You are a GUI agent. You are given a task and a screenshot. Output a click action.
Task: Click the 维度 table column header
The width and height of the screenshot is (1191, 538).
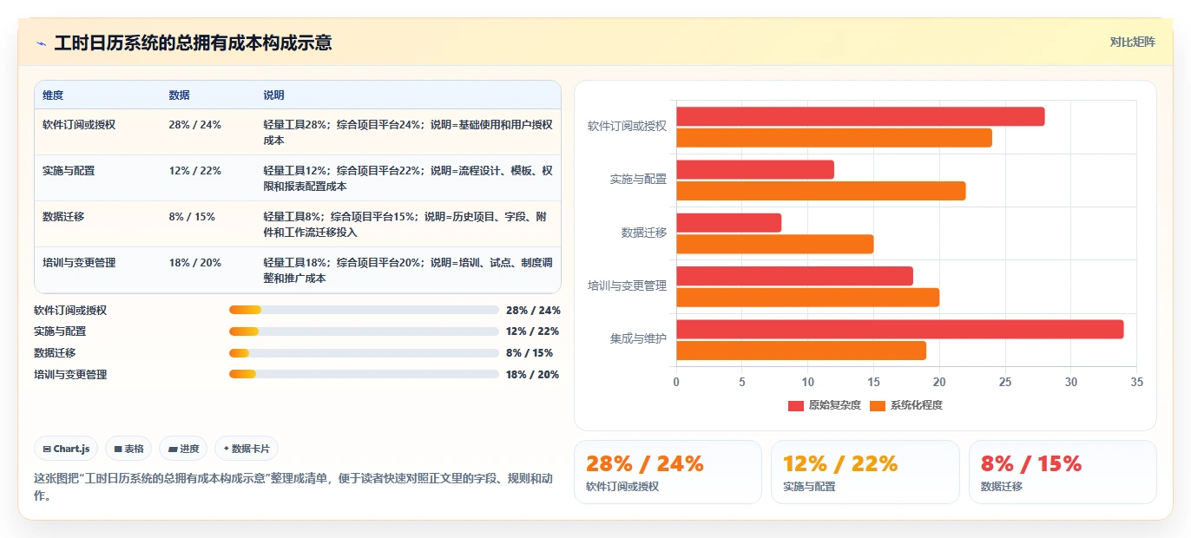click(53, 95)
